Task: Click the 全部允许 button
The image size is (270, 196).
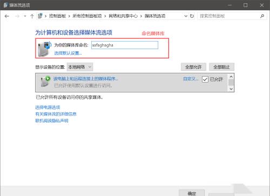Action: [193, 67]
